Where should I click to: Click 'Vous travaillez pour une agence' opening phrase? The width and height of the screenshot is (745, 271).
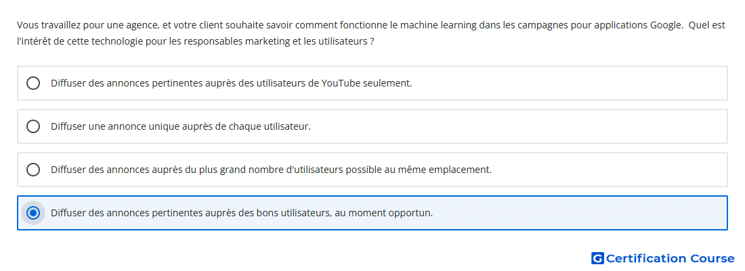tap(85, 25)
